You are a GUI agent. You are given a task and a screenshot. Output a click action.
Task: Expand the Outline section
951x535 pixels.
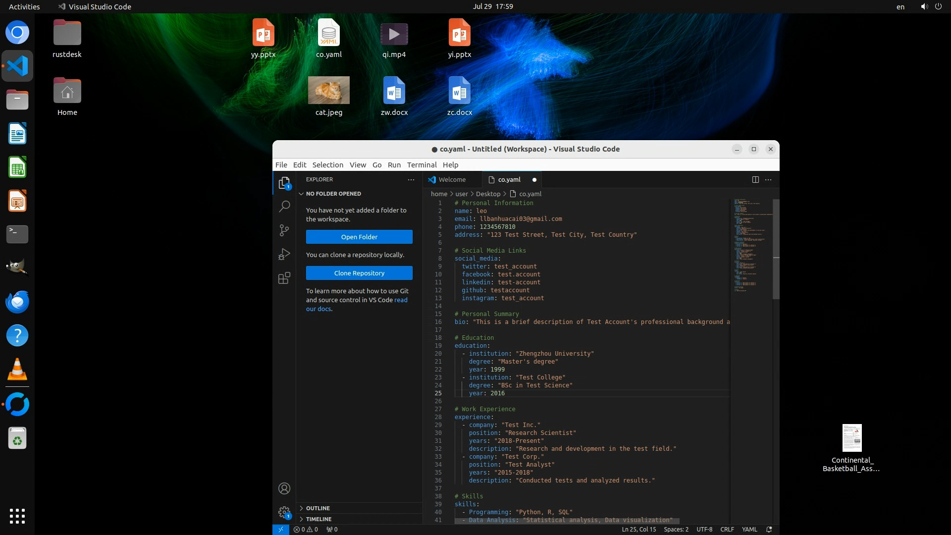317,508
